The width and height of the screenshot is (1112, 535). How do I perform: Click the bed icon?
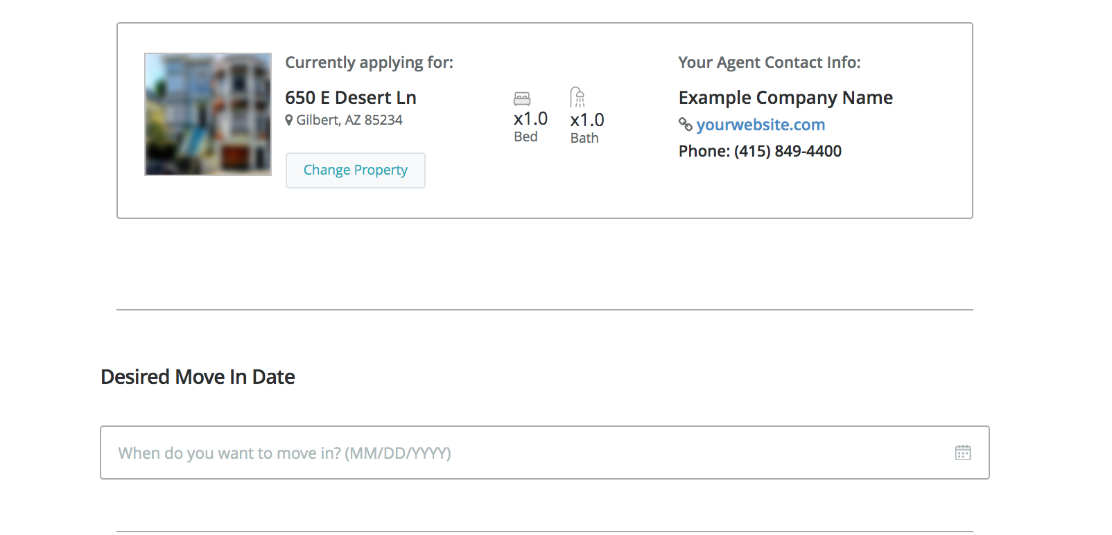[522, 98]
